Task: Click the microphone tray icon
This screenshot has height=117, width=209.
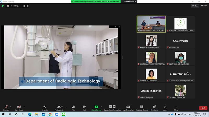Action: (x=175, y=114)
